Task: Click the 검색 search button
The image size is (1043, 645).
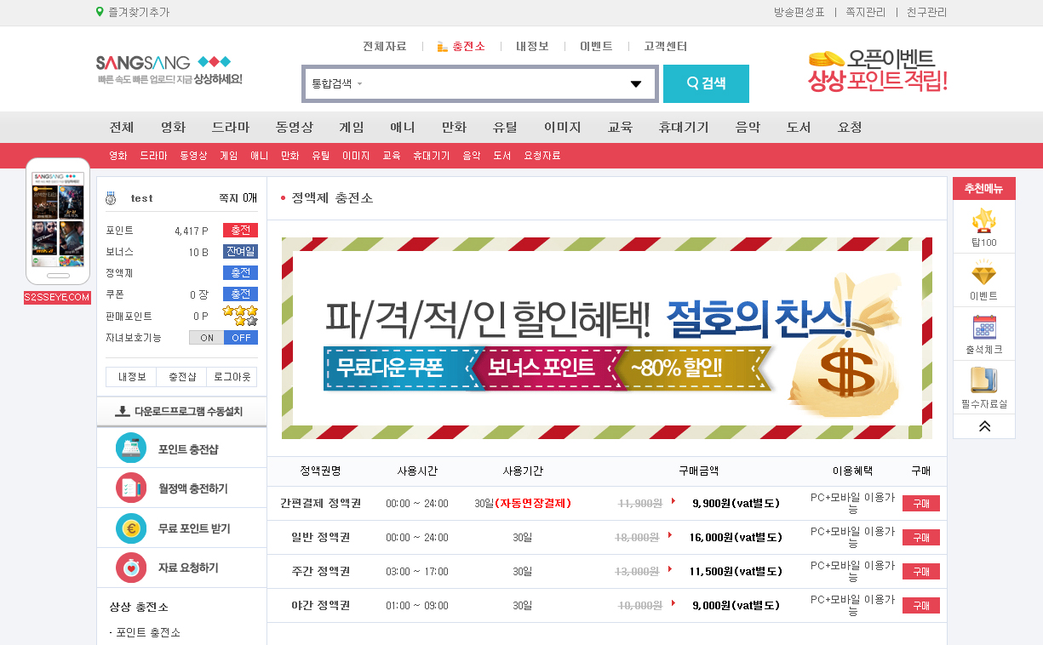Action: pos(706,83)
